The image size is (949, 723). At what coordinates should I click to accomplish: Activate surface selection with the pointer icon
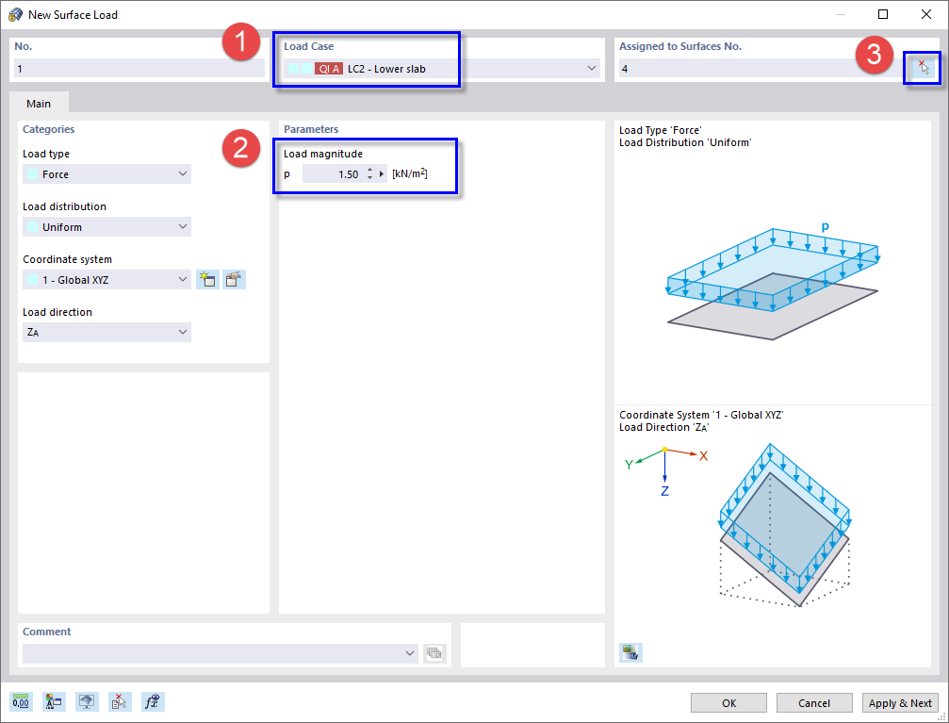tap(923, 67)
